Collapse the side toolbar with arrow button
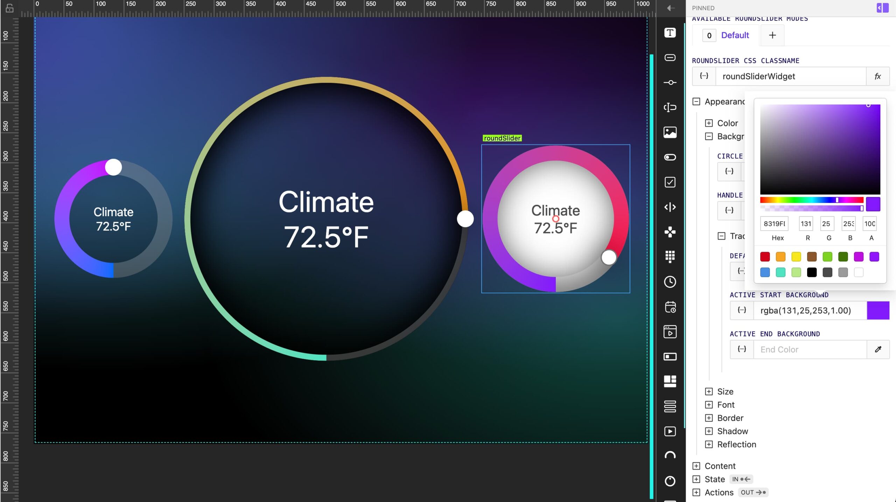Image resolution: width=896 pixels, height=502 pixels. click(x=671, y=8)
